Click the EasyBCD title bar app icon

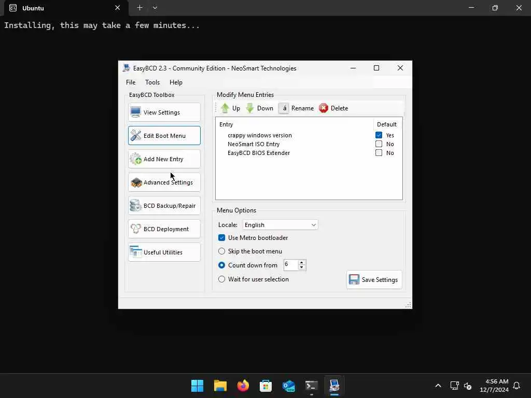point(127,68)
